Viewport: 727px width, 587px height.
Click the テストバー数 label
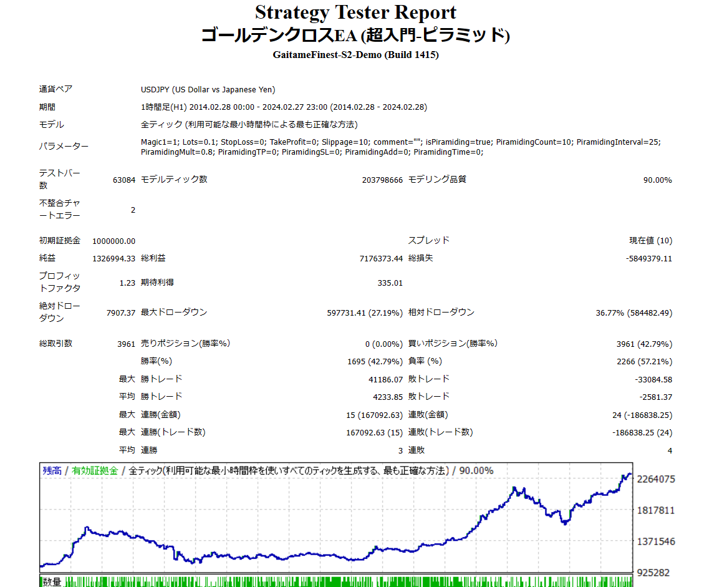pyautogui.click(x=59, y=179)
